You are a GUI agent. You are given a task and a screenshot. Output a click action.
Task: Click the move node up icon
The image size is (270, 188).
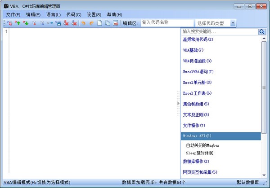click(18, 23)
